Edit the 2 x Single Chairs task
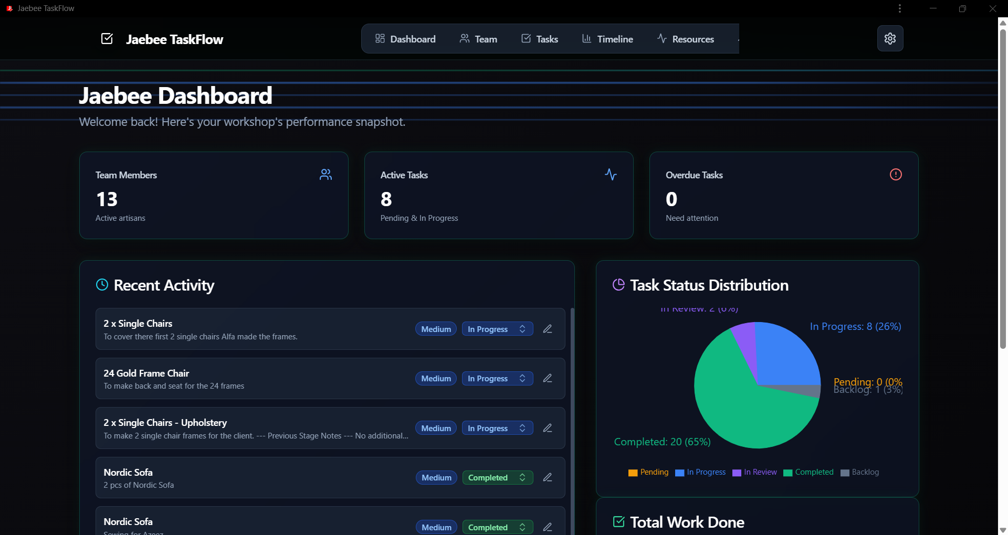Viewport: 1008px width, 535px height. click(x=548, y=329)
